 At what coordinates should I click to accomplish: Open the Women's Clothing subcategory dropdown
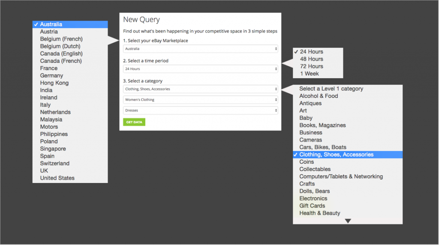pos(201,100)
